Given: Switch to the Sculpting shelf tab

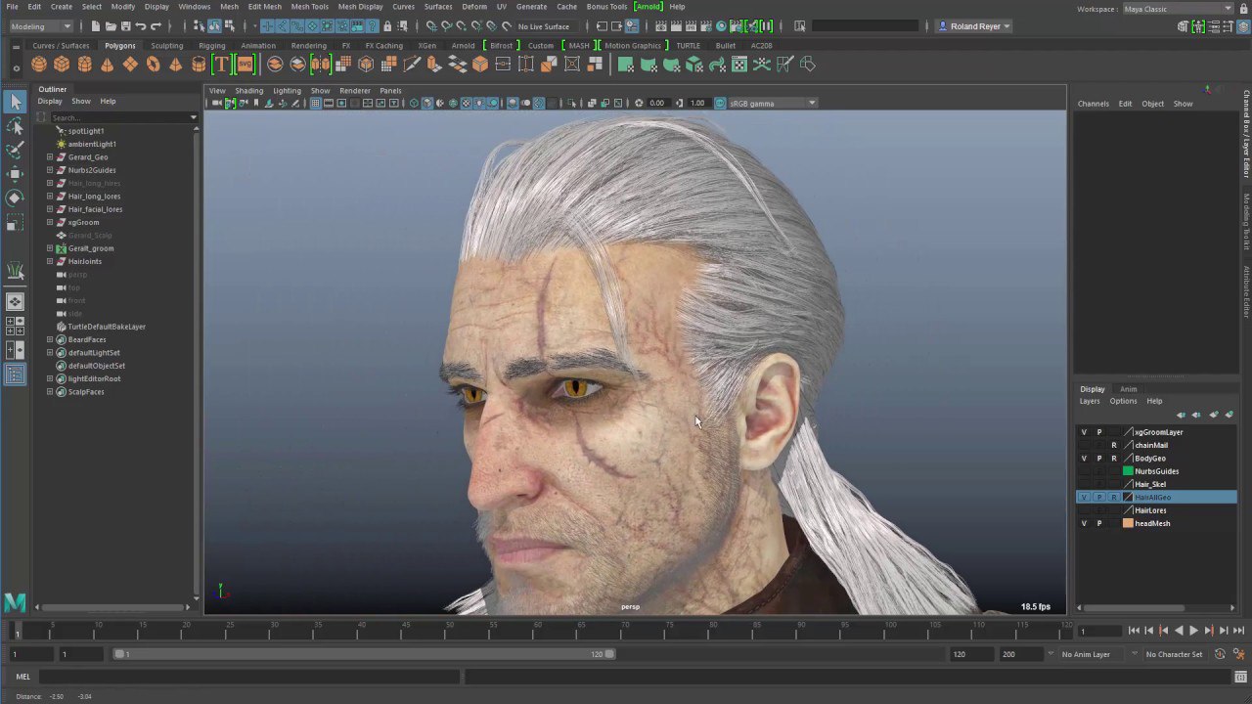Looking at the screenshot, I should pos(166,46).
